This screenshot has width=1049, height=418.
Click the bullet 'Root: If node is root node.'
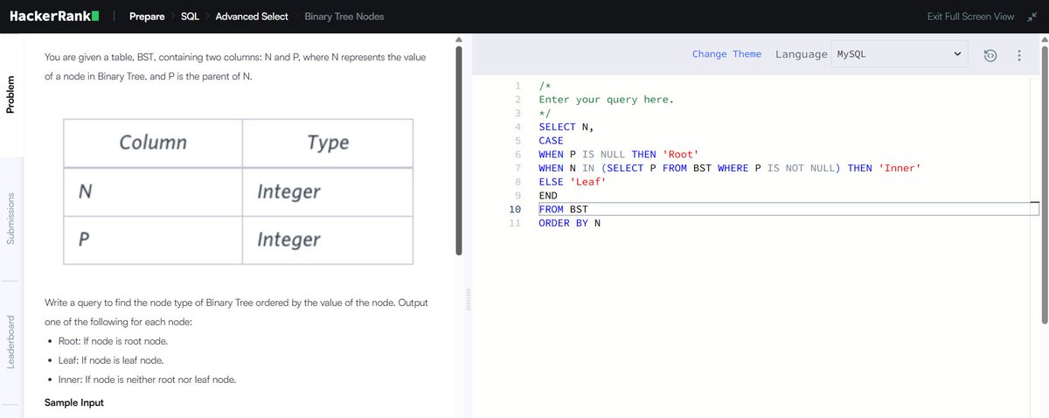tap(113, 341)
